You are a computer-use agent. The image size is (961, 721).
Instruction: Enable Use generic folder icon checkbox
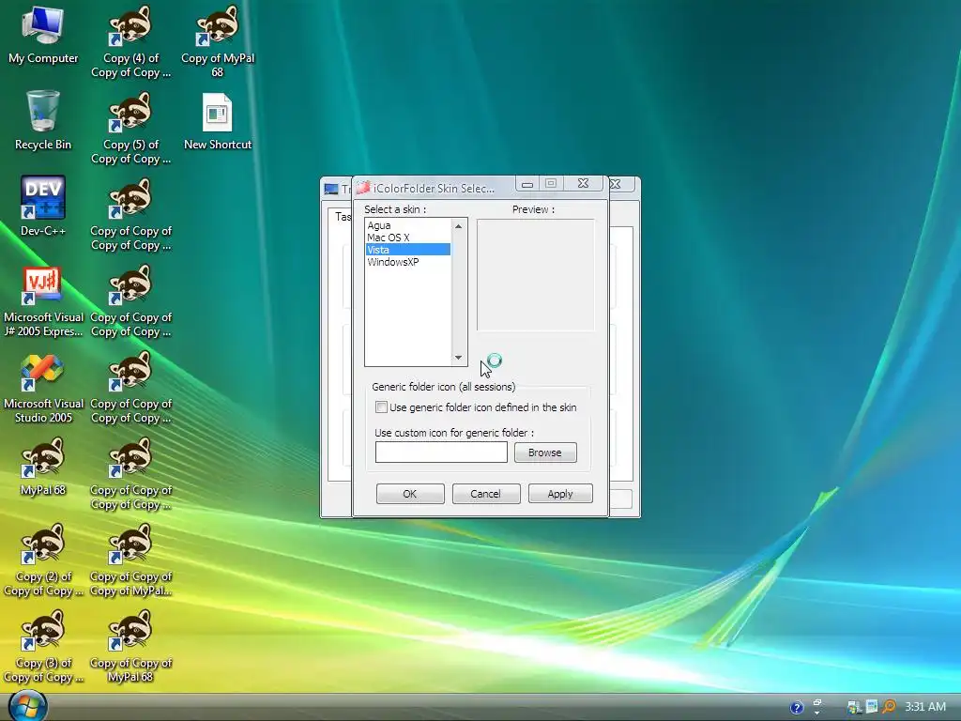click(x=381, y=407)
